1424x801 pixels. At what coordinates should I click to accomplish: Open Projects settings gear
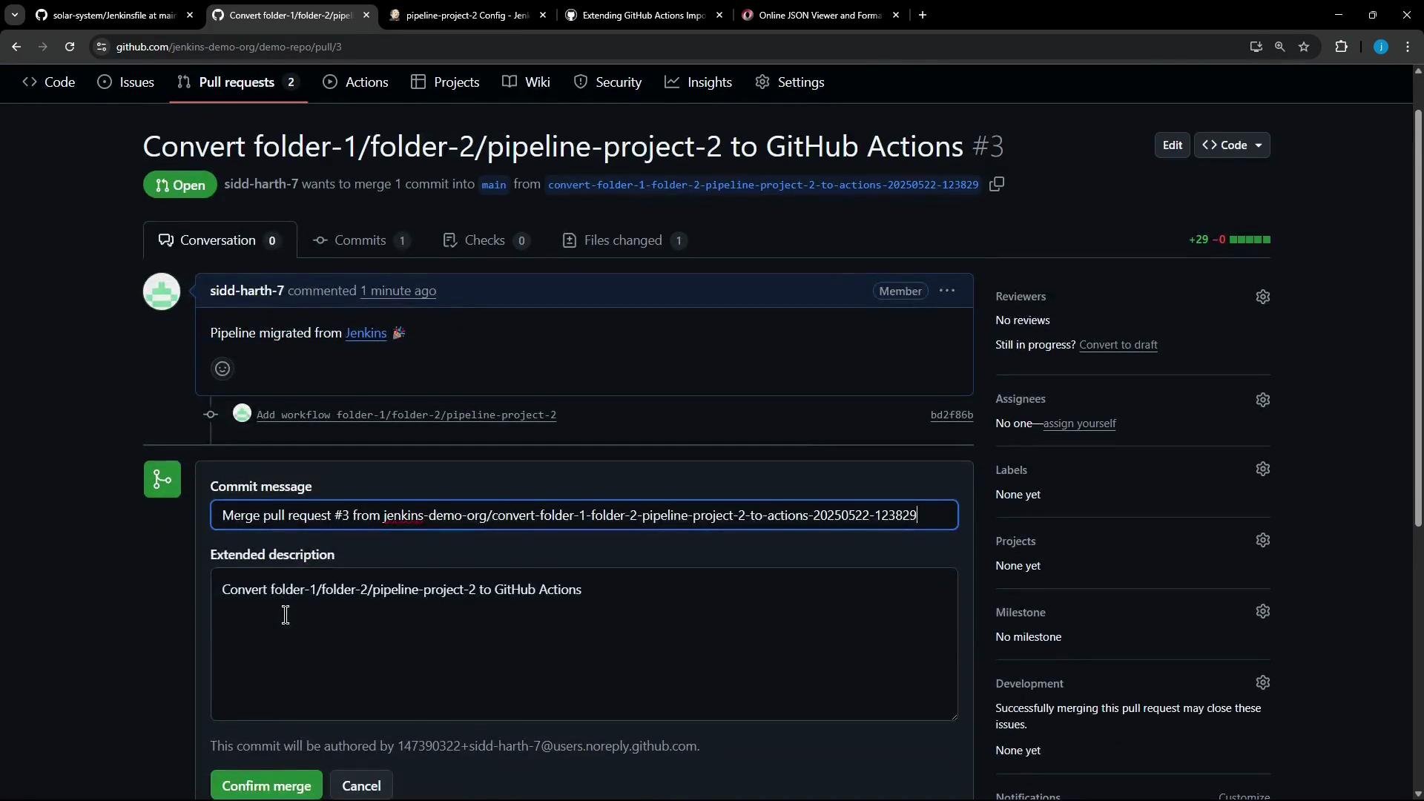coord(1263,540)
